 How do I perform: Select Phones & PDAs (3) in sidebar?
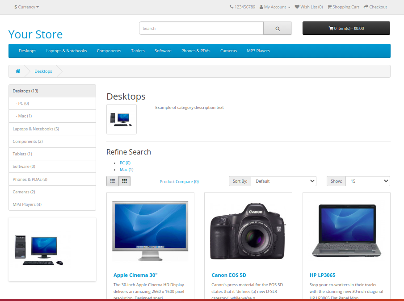[x=52, y=179]
